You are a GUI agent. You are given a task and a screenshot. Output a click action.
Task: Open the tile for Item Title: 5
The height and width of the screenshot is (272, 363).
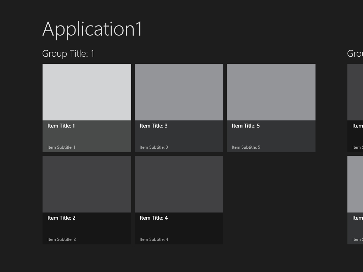(x=271, y=92)
